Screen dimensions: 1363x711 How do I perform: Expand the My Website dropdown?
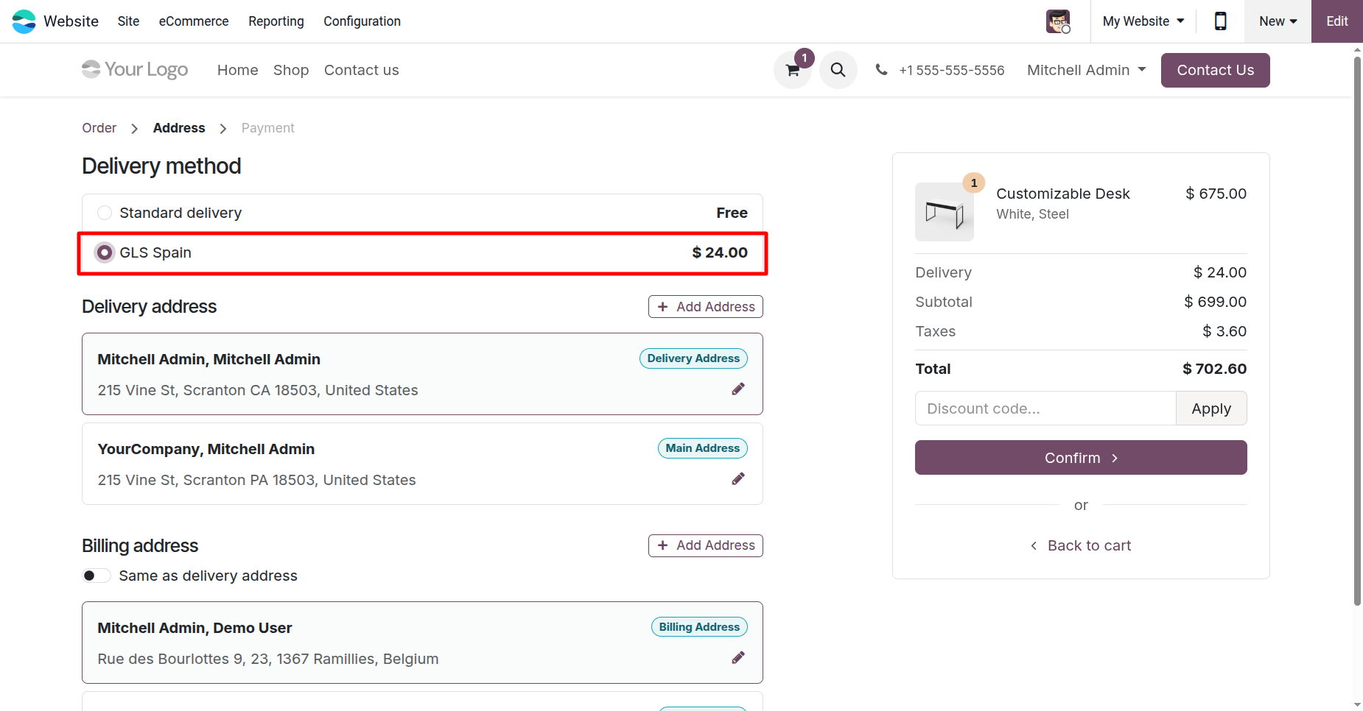(1143, 21)
